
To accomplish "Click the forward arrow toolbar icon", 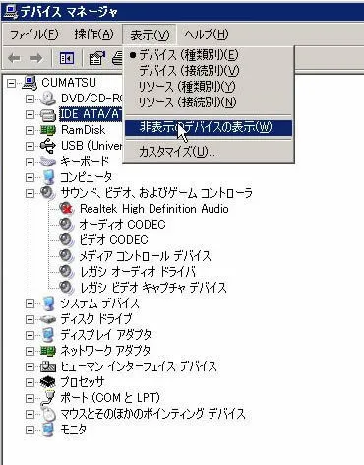I will click(36, 58).
